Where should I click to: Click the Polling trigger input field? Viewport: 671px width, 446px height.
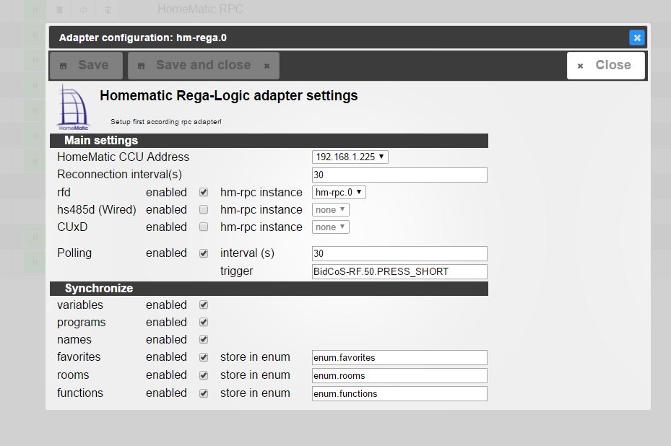pyautogui.click(x=399, y=271)
